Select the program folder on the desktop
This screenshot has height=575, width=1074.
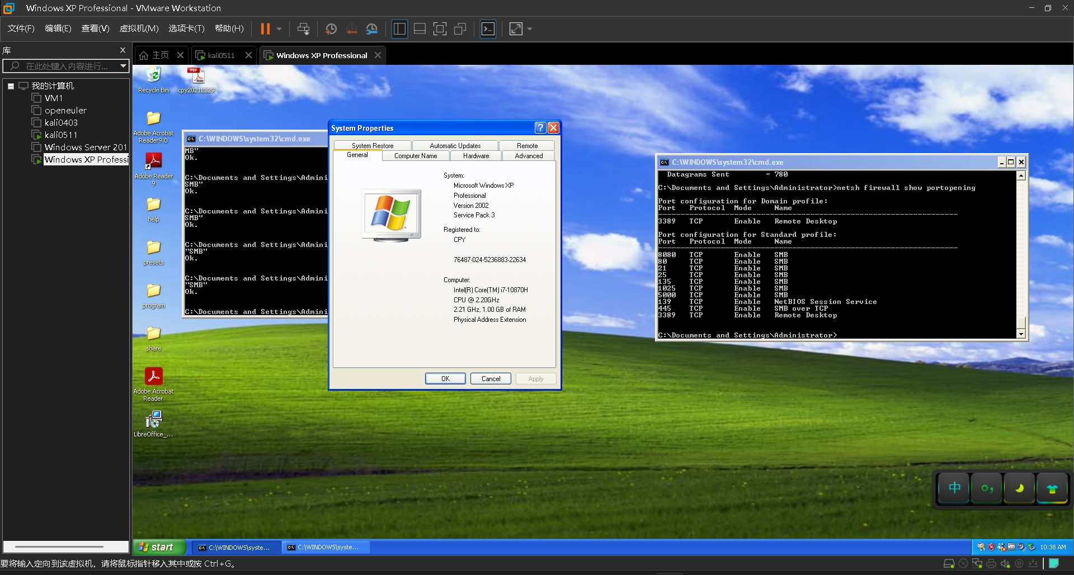(x=153, y=296)
